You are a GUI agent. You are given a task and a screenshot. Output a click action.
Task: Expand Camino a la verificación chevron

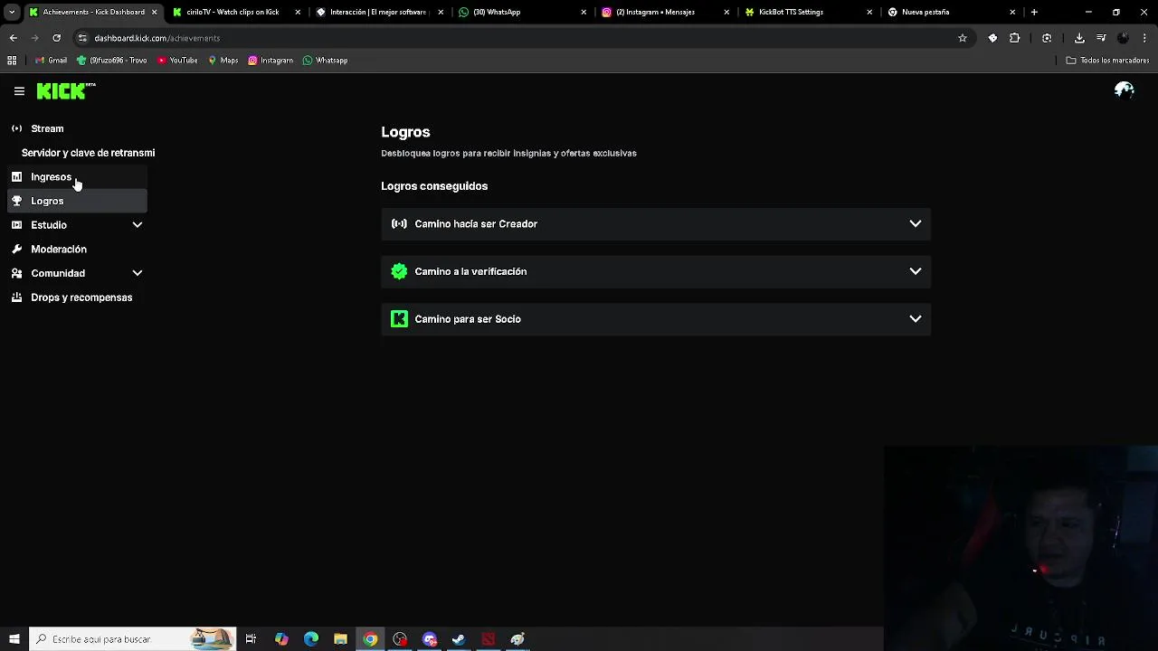916,271
